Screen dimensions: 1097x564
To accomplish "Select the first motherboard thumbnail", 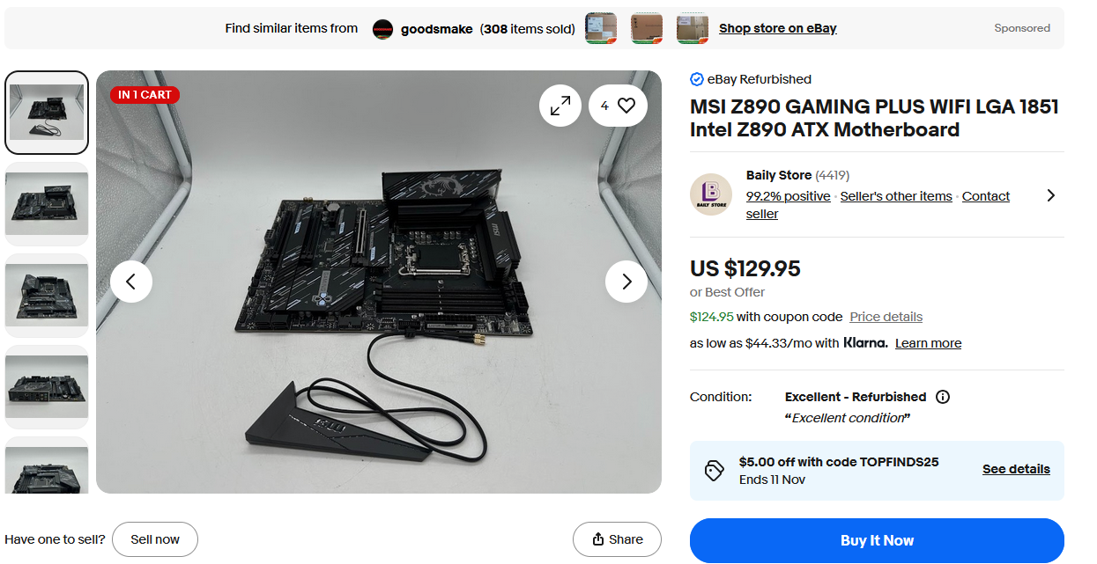I will [47, 113].
